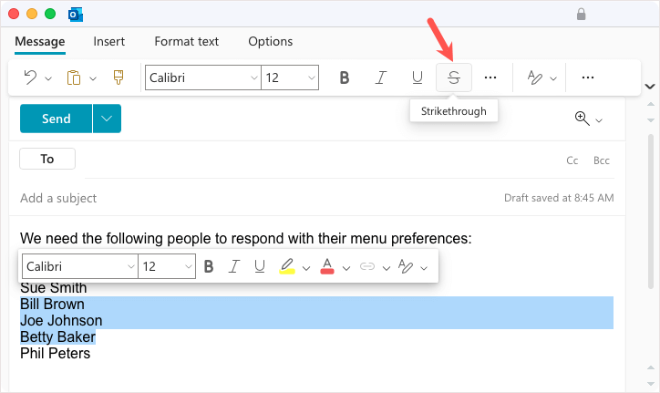
Task: Apply the yellow highlight color
Action: click(286, 266)
